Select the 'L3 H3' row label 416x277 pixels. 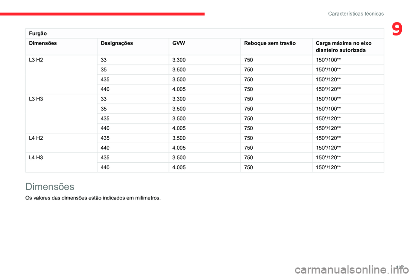click(x=36, y=99)
